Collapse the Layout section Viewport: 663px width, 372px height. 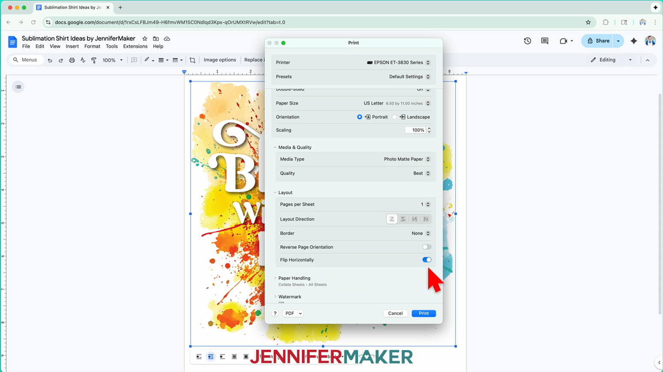click(275, 193)
